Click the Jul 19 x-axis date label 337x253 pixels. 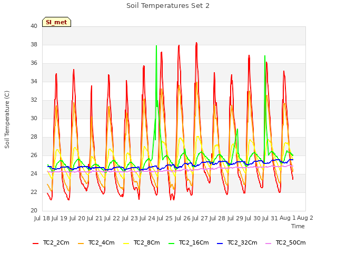[x=60, y=218]
